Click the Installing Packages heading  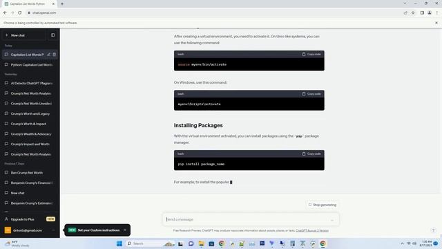pos(198,125)
